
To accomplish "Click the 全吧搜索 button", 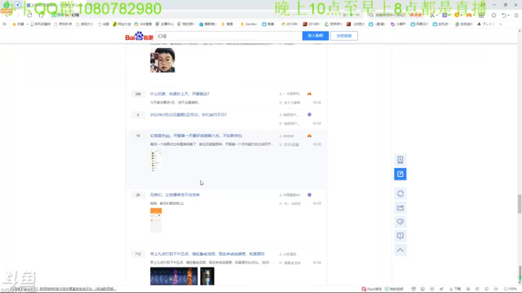I will (x=344, y=36).
